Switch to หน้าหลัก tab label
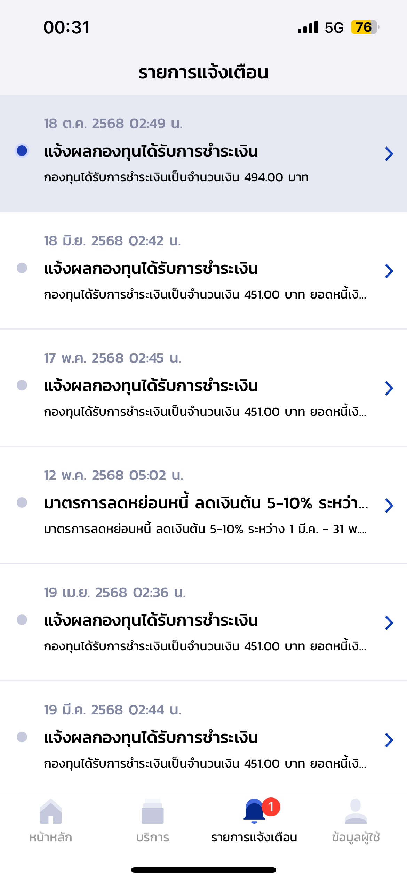 [x=51, y=838]
